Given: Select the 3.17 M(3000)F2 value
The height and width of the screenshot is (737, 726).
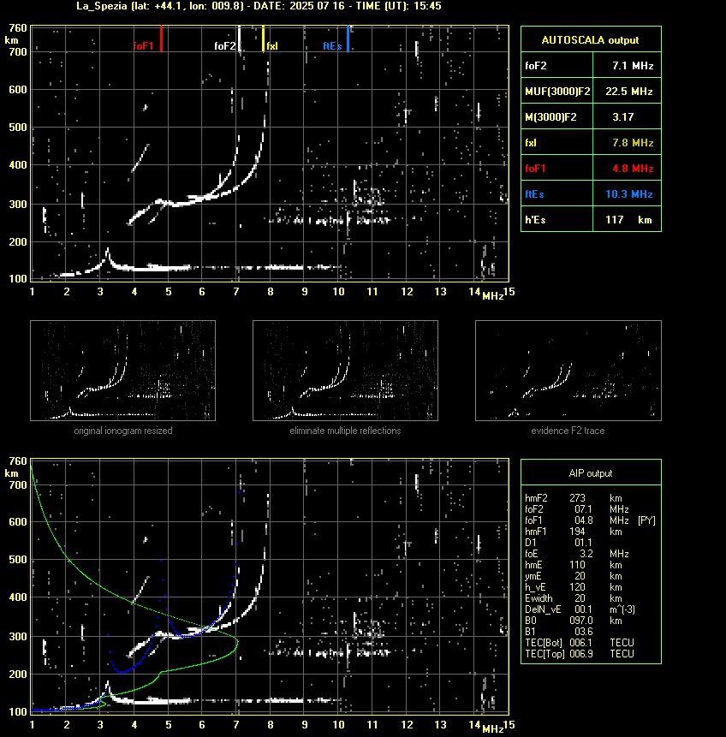Looking at the screenshot, I should (623, 117).
